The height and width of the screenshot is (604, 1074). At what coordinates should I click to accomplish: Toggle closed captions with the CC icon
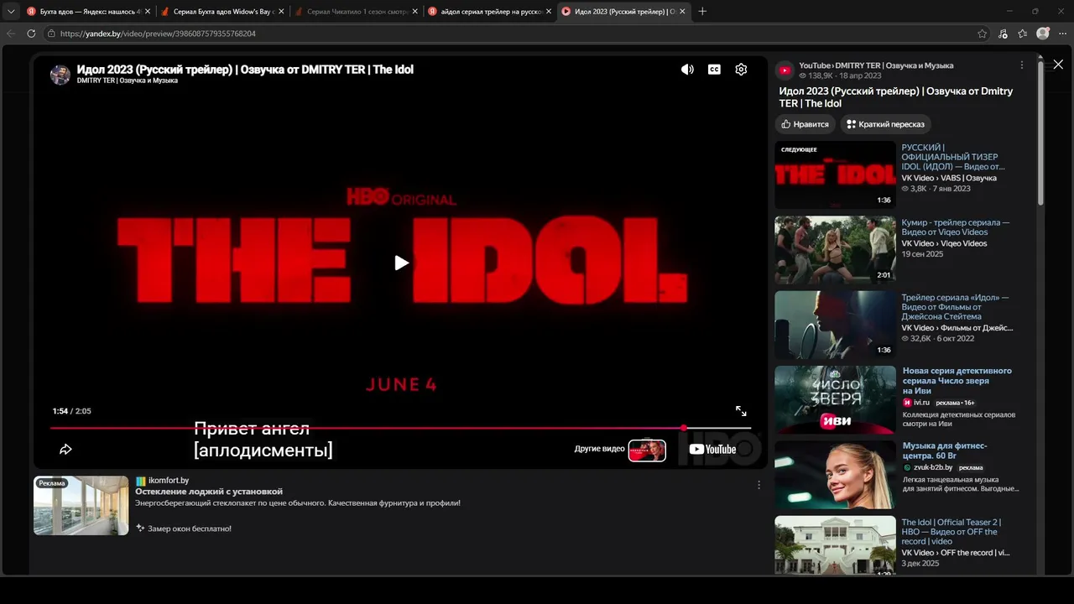point(714,70)
